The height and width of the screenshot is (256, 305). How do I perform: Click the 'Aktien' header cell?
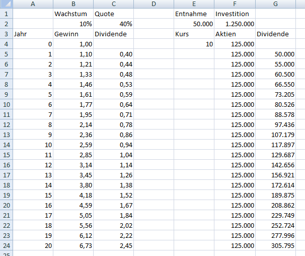pyautogui.click(x=235, y=34)
